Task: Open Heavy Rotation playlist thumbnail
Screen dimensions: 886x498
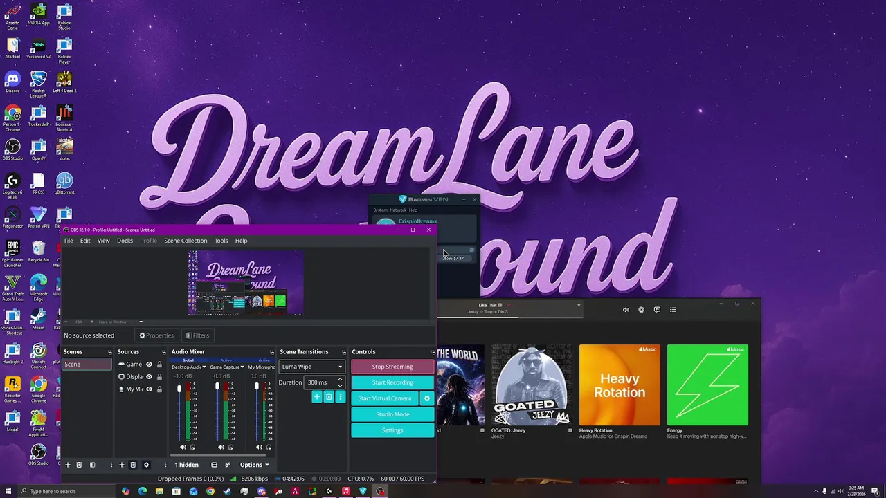Action: pos(620,385)
